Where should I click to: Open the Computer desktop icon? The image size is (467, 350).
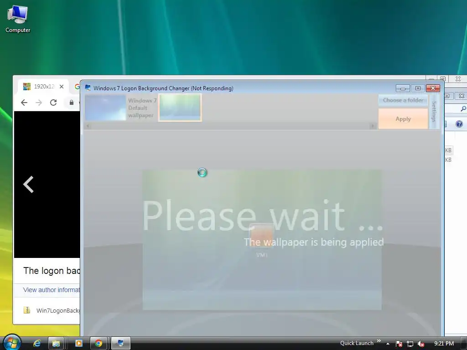tap(18, 19)
